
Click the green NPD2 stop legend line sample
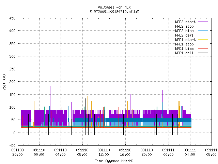203,26
